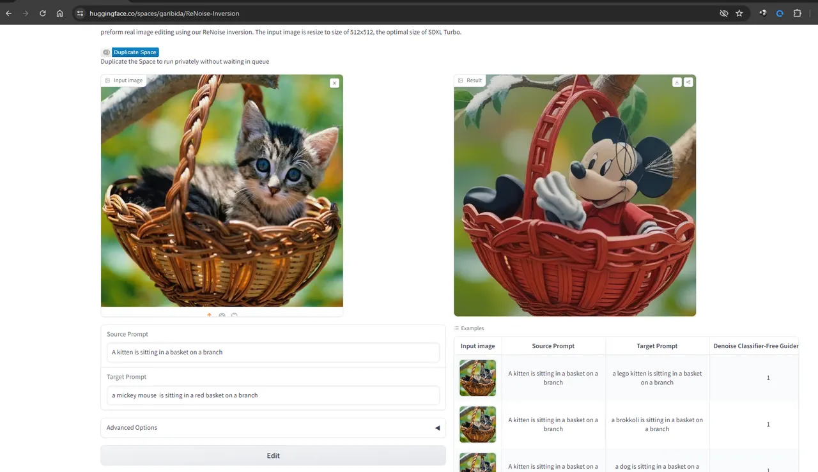This screenshot has height=472, width=818.
Task: Select clipboard paste source icon
Action: [x=235, y=315]
